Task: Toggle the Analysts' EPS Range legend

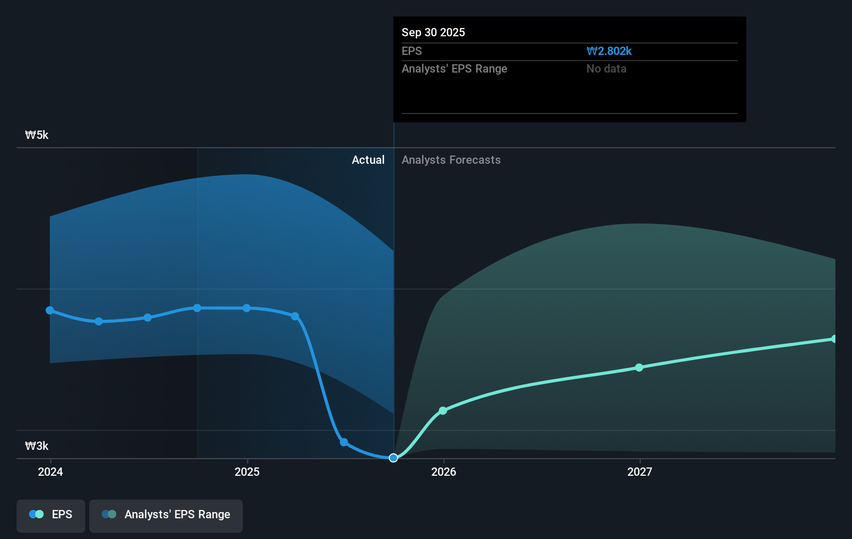Action: tap(166, 516)
